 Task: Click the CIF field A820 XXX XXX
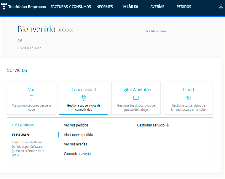pyautogui.click(x=51, y=48)
